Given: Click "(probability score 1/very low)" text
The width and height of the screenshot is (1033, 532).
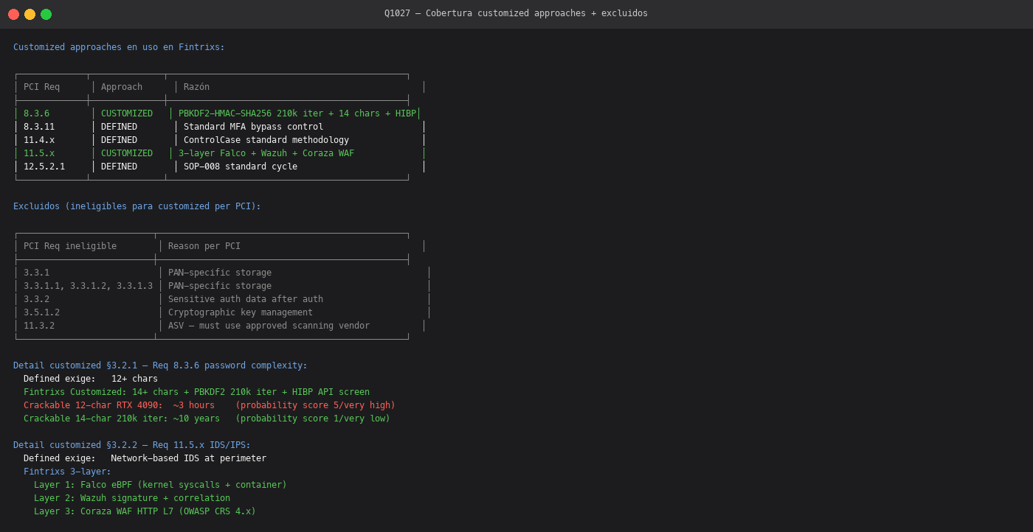Looking at the screenshot, I should tap(313, 419).
